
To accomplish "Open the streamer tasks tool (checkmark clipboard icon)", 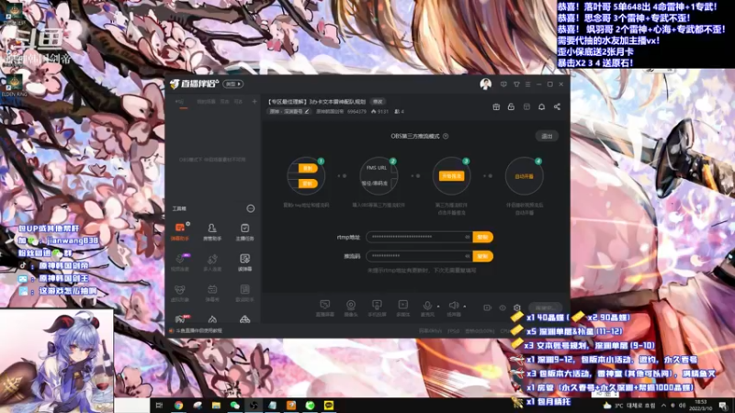I will (x=244, y=231).
